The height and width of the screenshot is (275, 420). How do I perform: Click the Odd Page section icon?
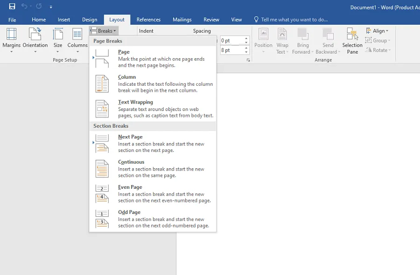(x=102, y=219)
